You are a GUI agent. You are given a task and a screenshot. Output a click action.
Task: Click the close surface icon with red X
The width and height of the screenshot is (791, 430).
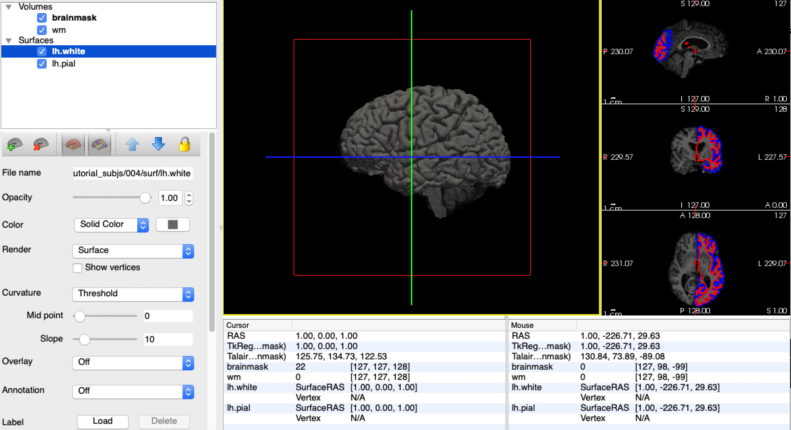click(41, 144)
